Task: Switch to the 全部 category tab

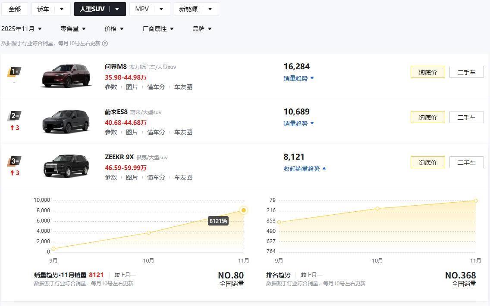Action: [x=15, y=9]
